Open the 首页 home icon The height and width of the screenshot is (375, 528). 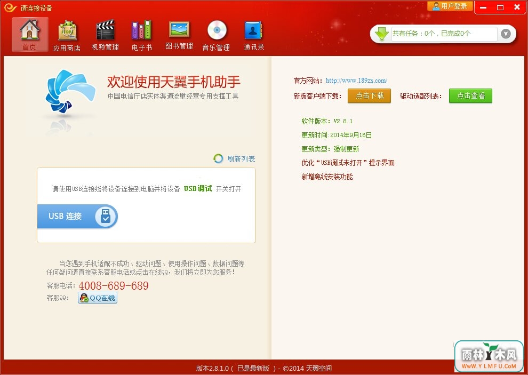click(x=30, y=35)
